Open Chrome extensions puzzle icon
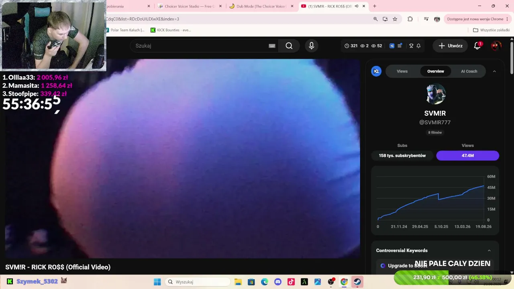 click(x=410, y=19)
